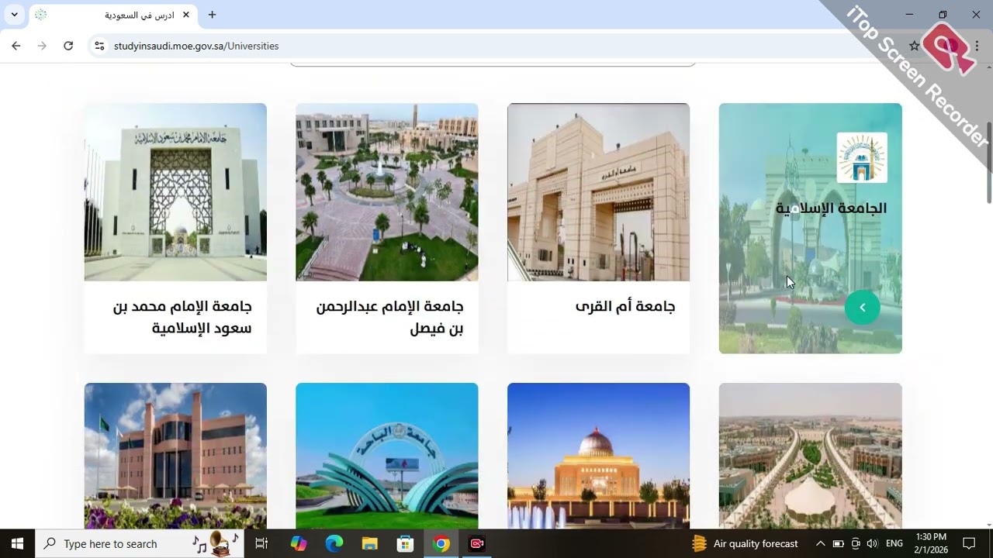993x558 pixels.
Task: Switch to Google Chrome on the taskbar
Action: tap(441, 543)
